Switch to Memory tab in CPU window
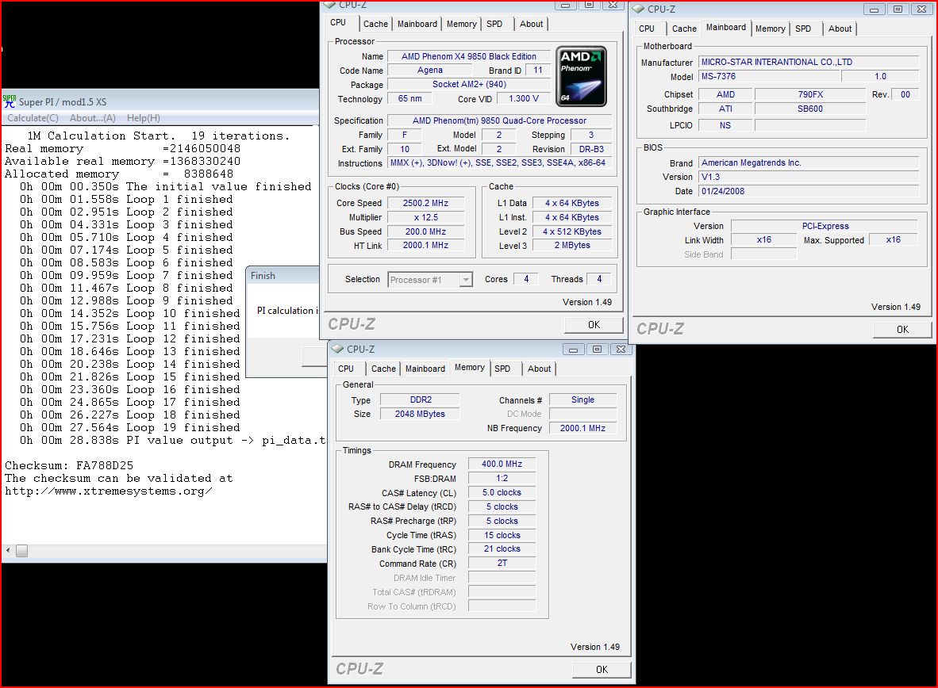The image size is (938, 688). click(462, 24)
